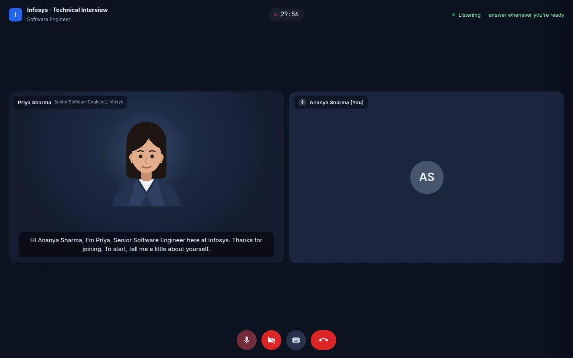
Task: Click the blue Infosys logo badge
Action: [16, 15]
